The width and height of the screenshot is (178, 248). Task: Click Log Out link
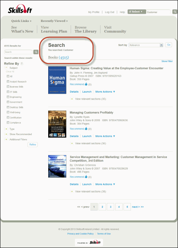point(109,12)
